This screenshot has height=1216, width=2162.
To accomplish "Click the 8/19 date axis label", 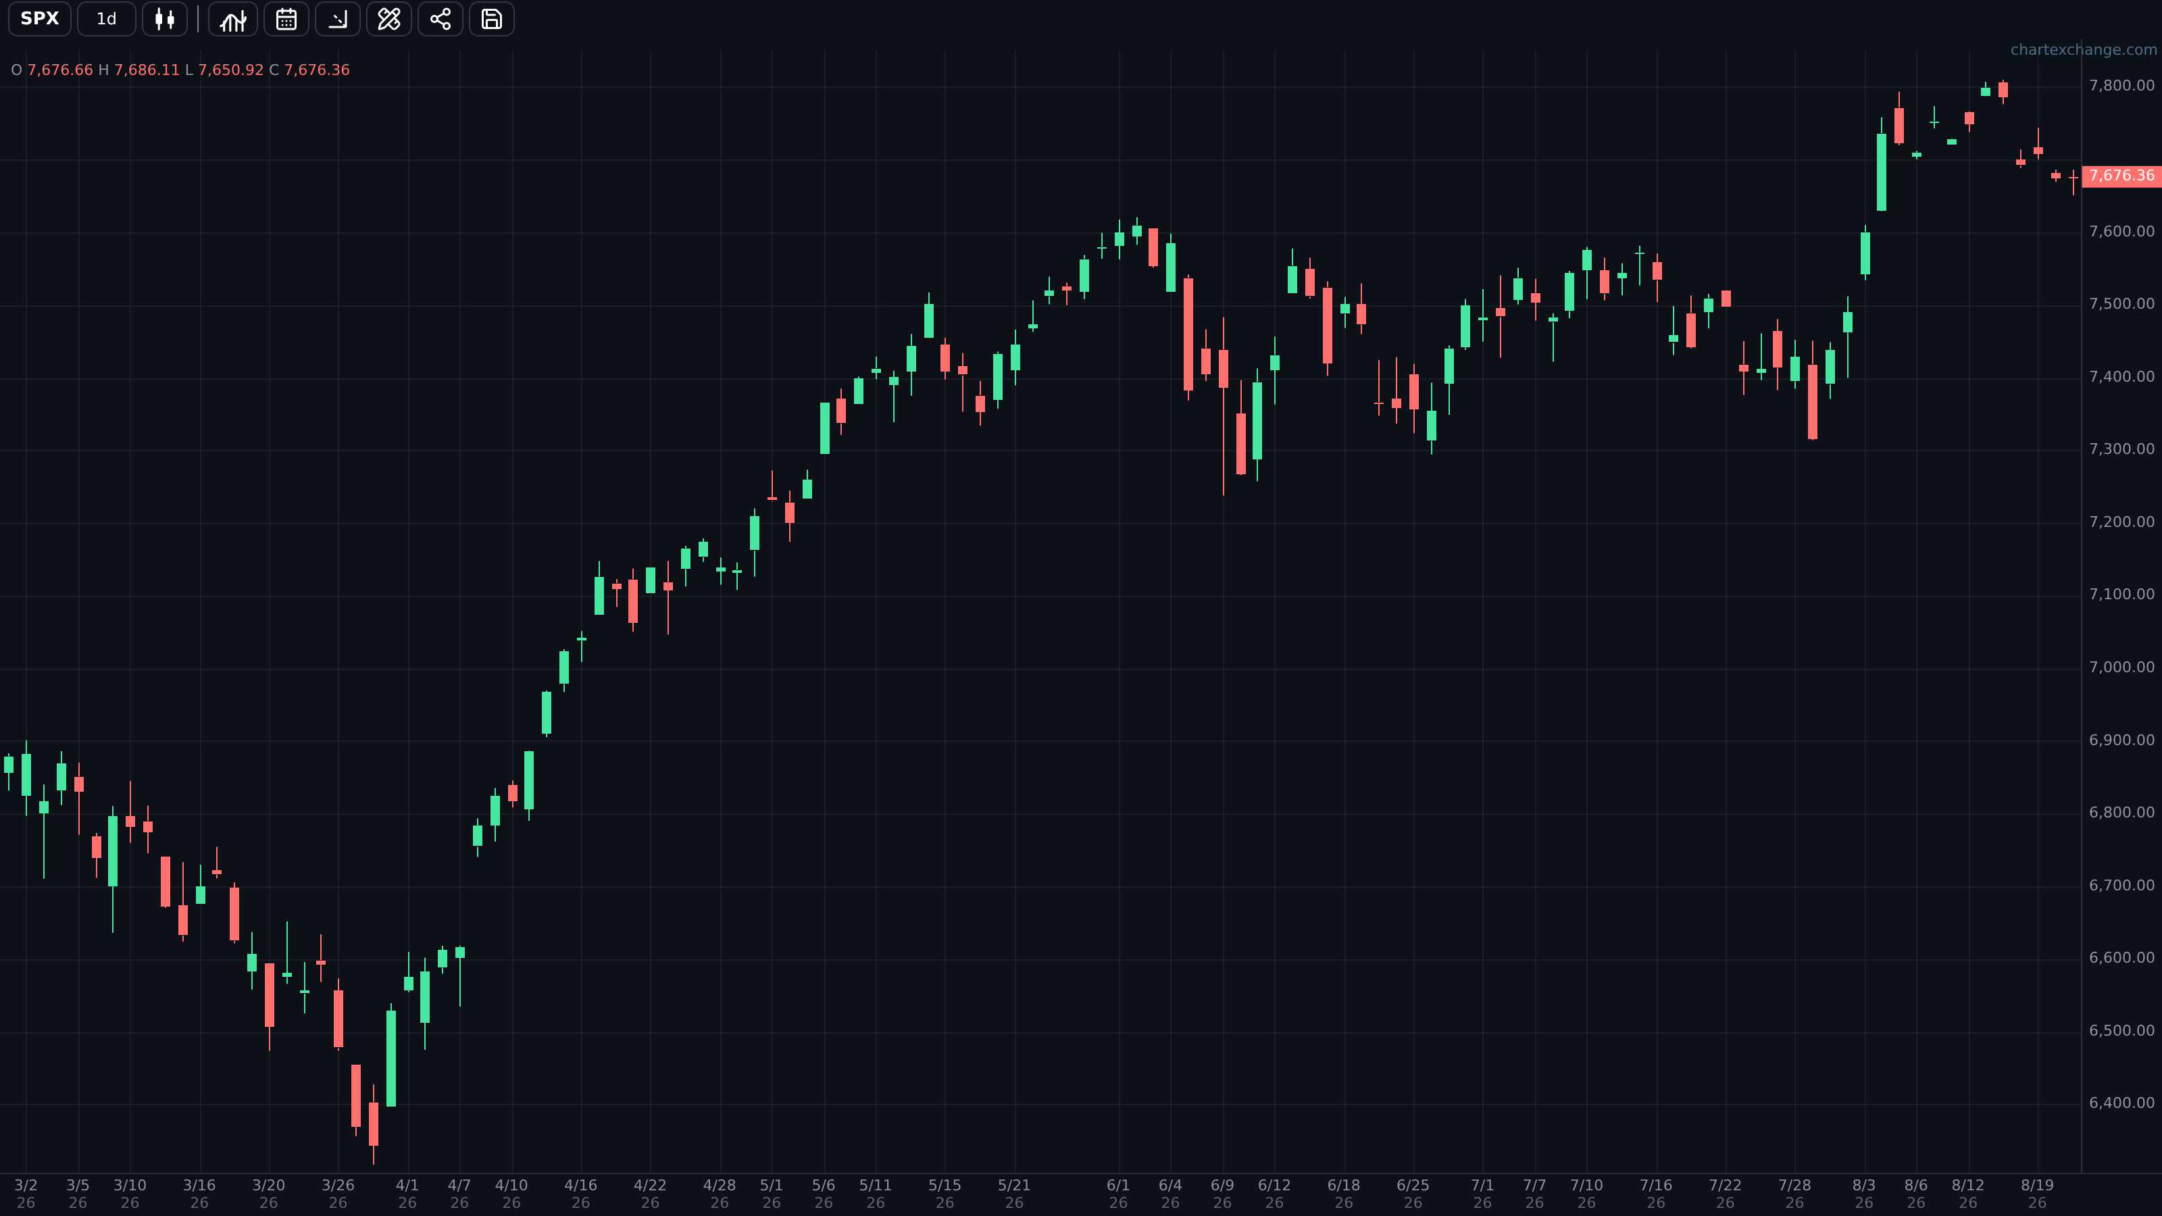I will (2037, 1193).
